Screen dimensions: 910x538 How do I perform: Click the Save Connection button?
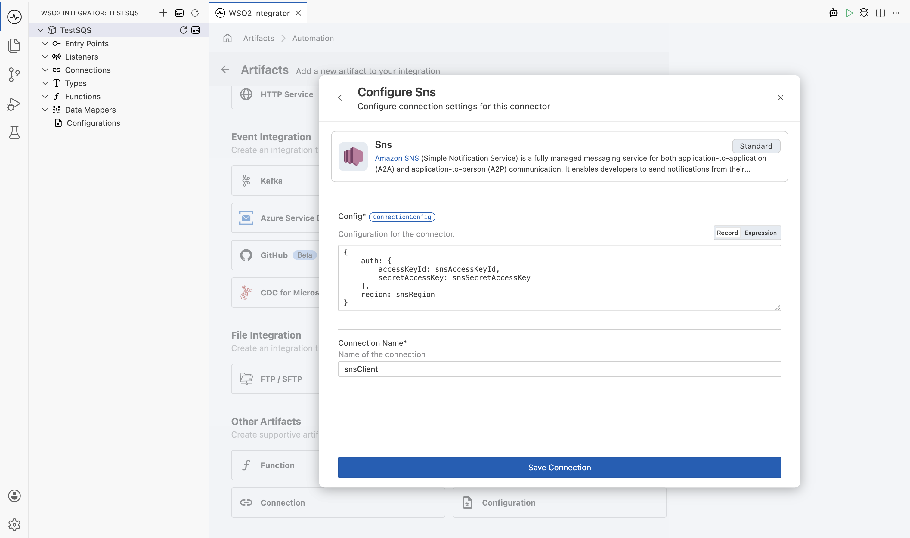pos(559,467)
